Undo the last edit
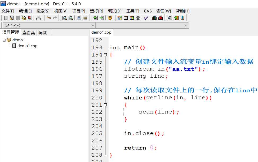This screenshot has width=258, height=162. 49,17
